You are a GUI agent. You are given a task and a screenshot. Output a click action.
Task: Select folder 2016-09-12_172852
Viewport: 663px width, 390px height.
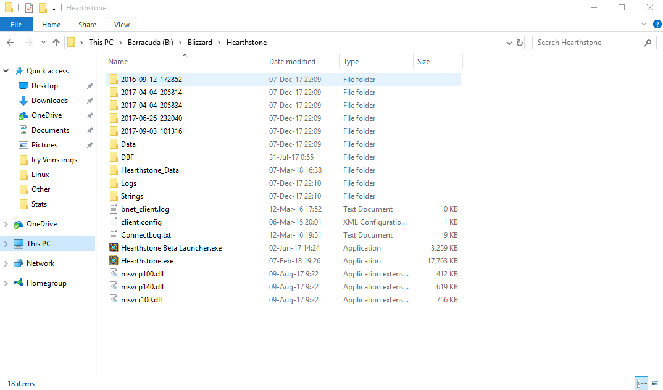click(283, 80)
